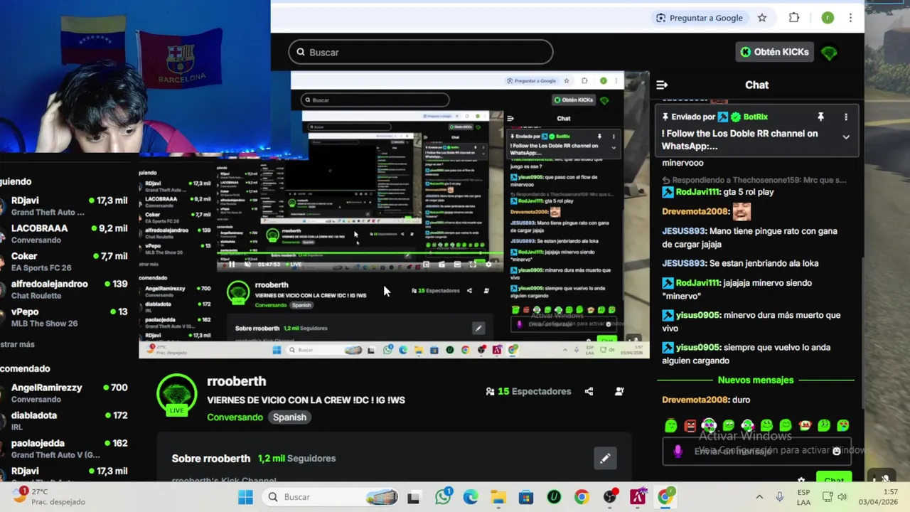Open Drevemota2008's profile from the 'duro' message
The image size is (910, 512).
(x=695, y=400)
